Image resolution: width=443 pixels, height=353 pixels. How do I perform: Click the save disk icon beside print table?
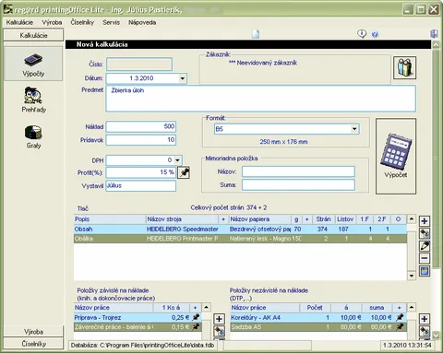click(x=425, y=271)
